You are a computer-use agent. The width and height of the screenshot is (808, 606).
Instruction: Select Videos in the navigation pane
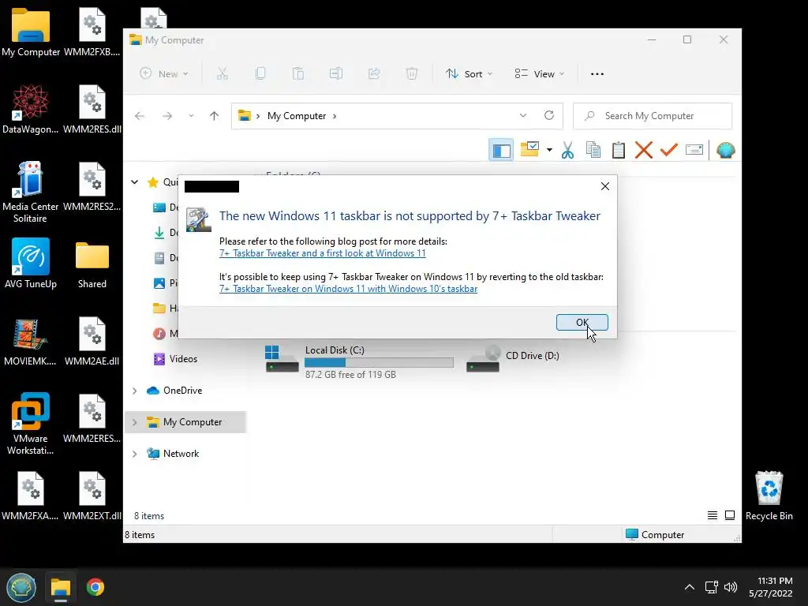point(183,359)
